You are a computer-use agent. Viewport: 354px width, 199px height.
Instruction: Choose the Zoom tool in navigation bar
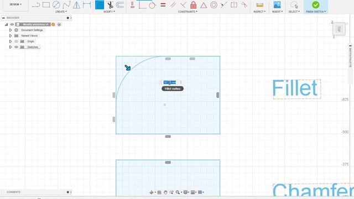click(x=171, y=192)
